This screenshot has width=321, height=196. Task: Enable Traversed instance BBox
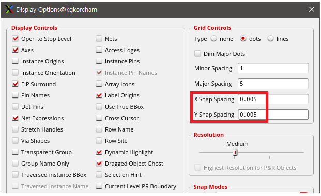(15, 174)
